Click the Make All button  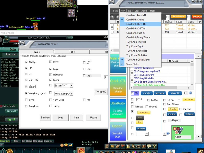coord(175,93)
